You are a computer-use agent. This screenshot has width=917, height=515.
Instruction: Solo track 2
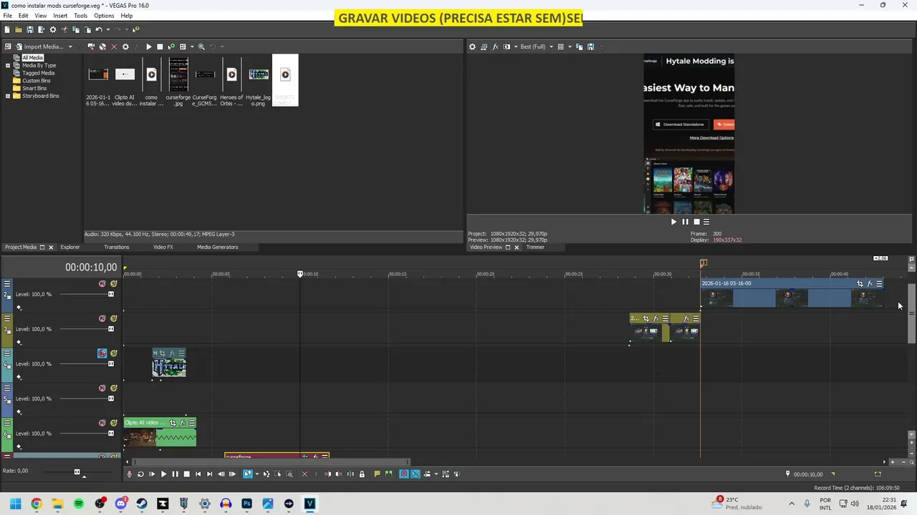pos(113,284)
